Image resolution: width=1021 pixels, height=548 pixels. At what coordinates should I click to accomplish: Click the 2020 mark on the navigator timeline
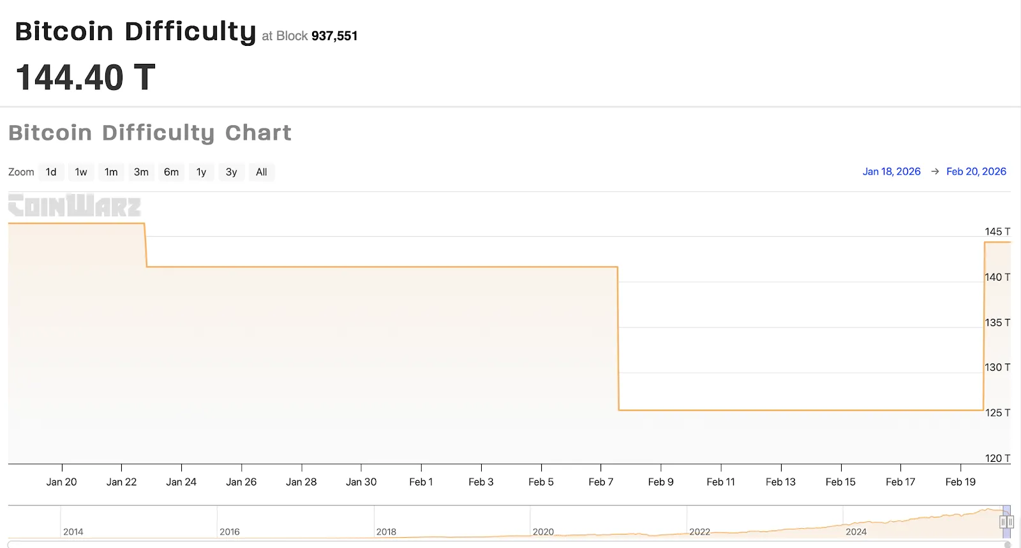pyautogui.click(x=544, y=531)
